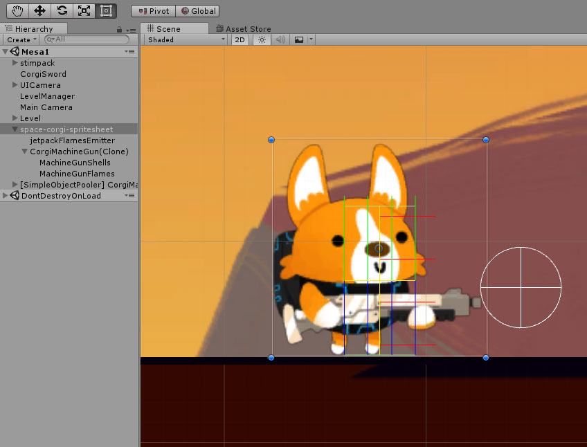Select the Move tool
The height and width of the screenshot is (447, 587).
39,11
